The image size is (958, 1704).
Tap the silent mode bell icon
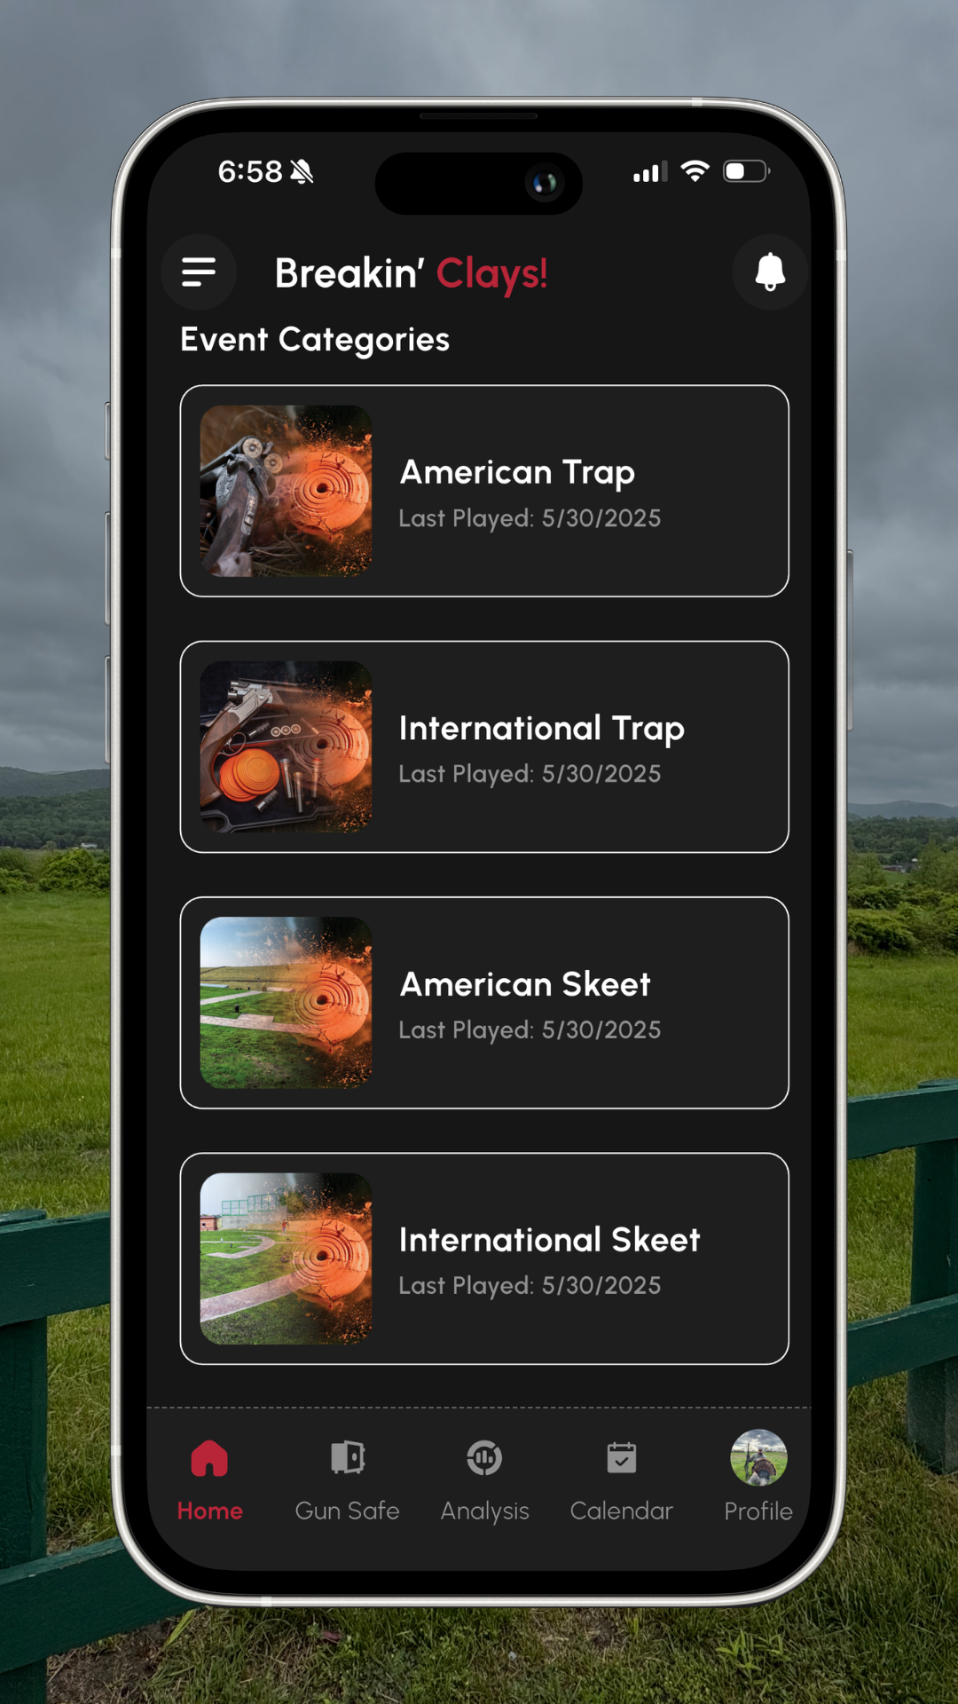[302, 171]
